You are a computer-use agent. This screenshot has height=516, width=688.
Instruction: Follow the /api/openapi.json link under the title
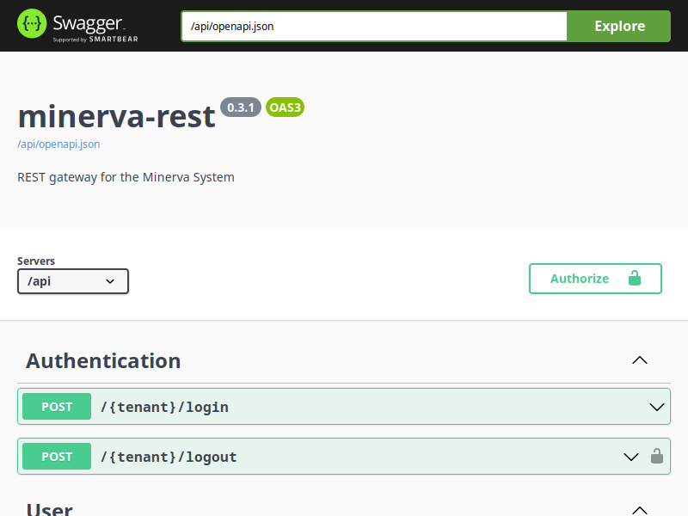coord(58,144)
